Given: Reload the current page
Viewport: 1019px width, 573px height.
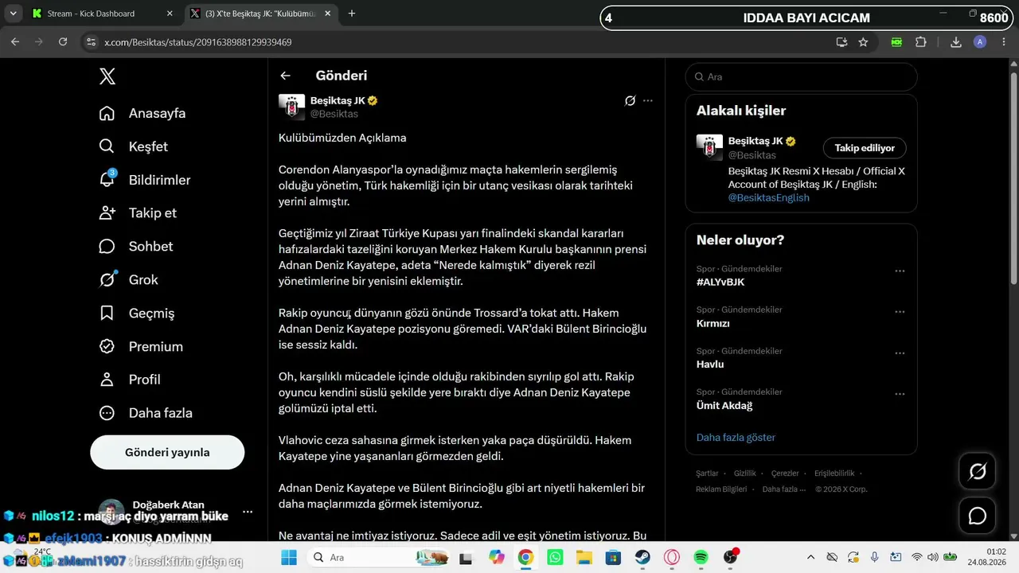Looking at the screenshot, I should (x=63, y=42).
